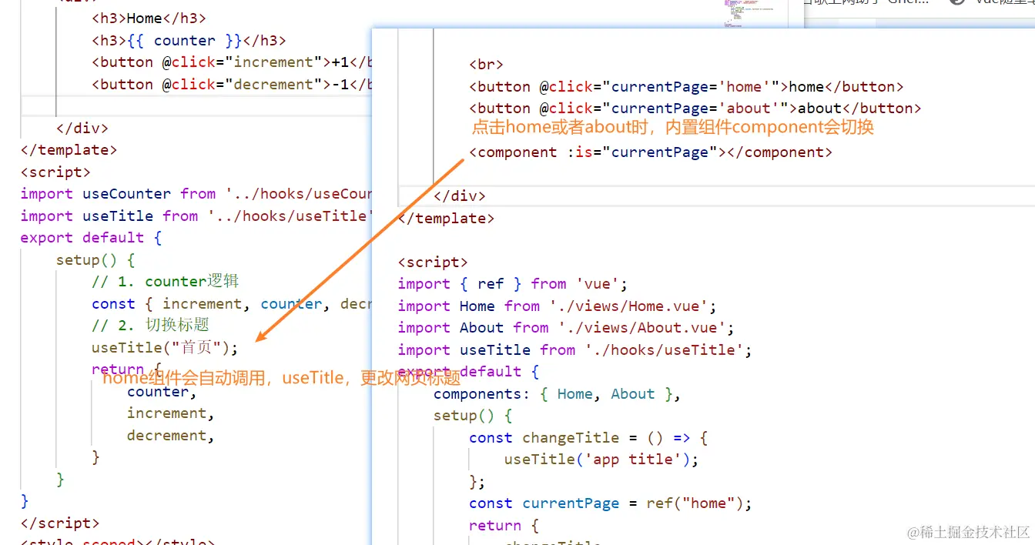The height and width of the screenshot is (545, 1035).
Task: Place cursor on "useTitle('app title');" line
Action: [x=601, y=460]
